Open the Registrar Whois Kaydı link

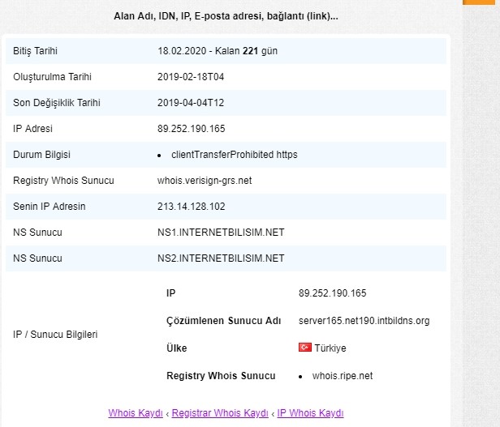pos(220,413)
